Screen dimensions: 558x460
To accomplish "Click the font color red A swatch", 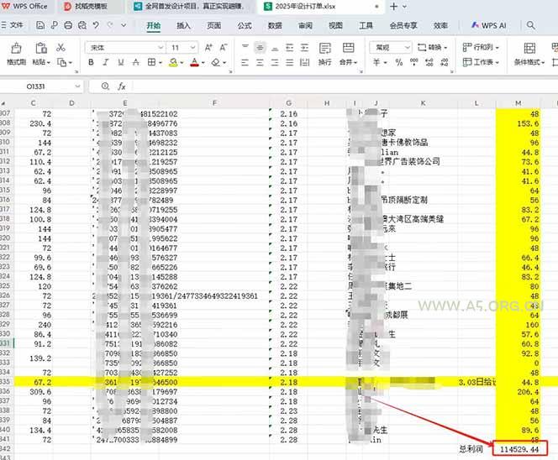I will [193, 63].
